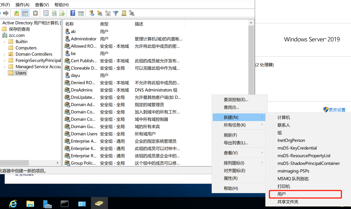The image size is (351, 209).
Task: Open the 所有任务(K) submenu
Action: pos(239,125)
